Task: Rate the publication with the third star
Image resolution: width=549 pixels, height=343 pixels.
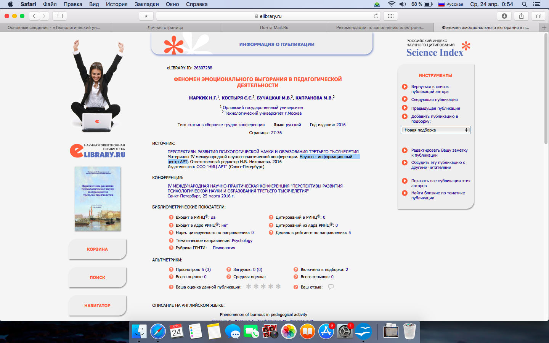Action: (263, 286)
